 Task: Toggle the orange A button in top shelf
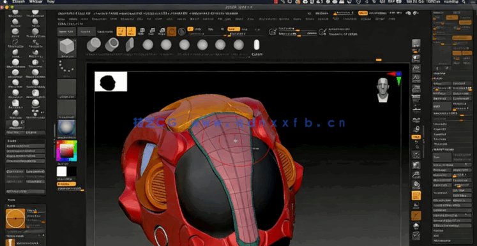[x=190, y=29]
